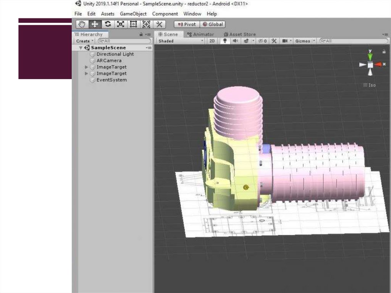Open the custom editor tools
This screenshot has height=293, width=391.
[x=159, y=24]
